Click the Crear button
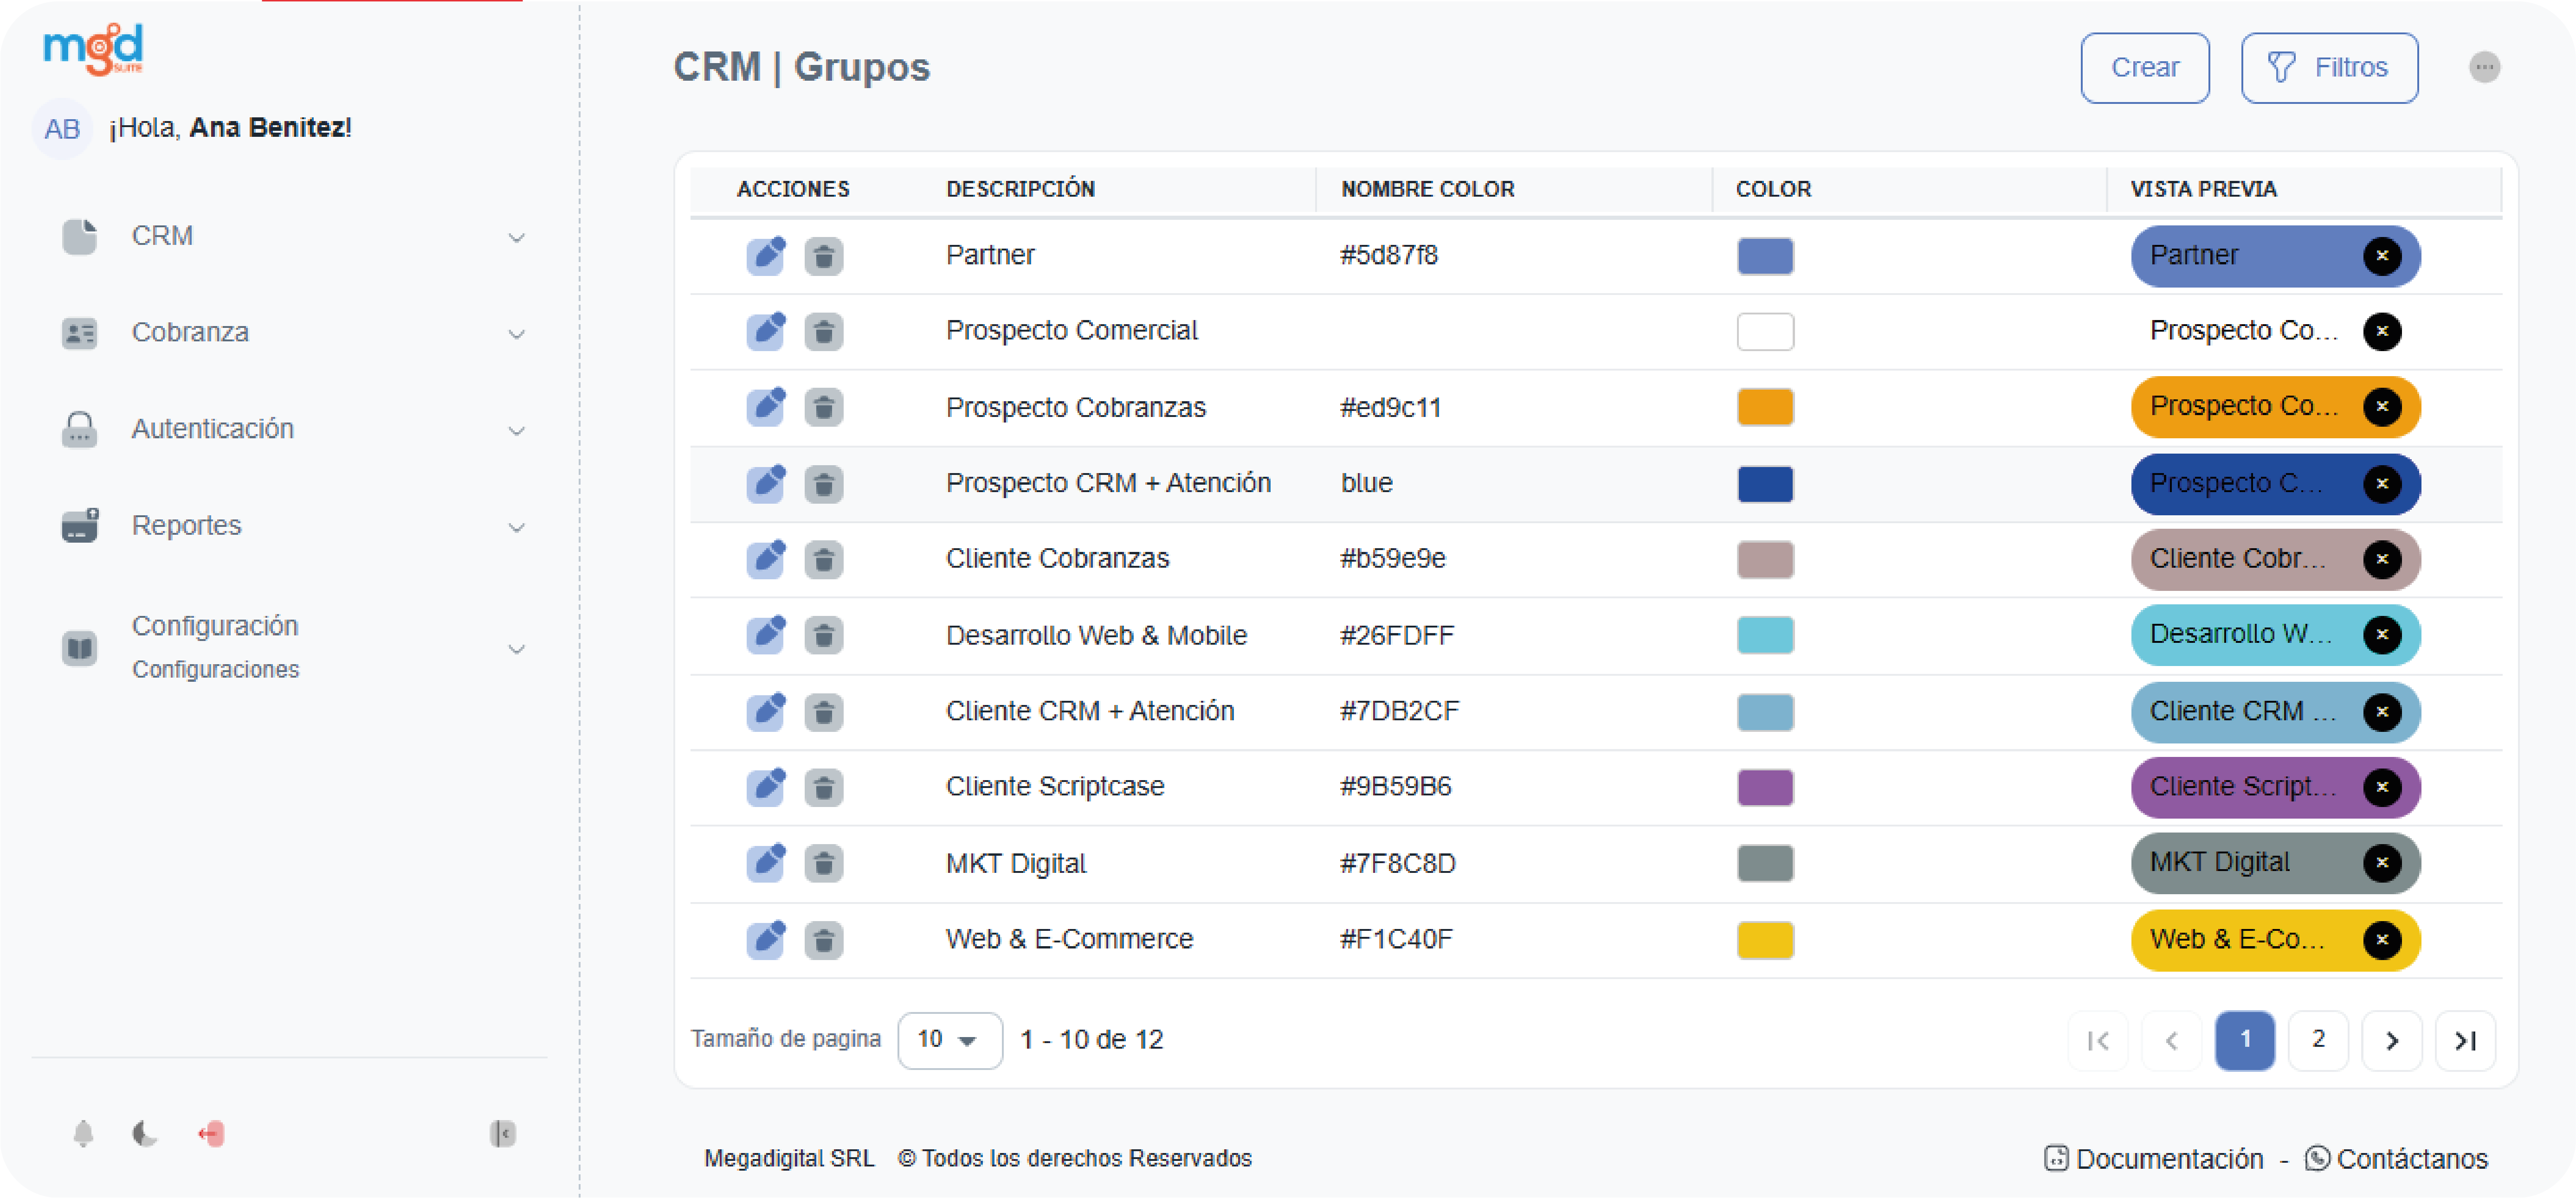The height and width of the screenshot is (1198, 2576). (2144, 68)
